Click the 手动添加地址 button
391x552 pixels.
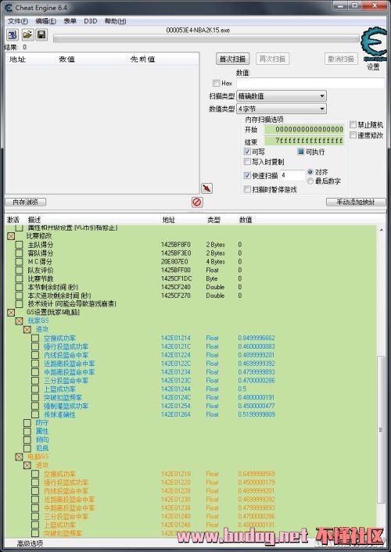[356, 202]
